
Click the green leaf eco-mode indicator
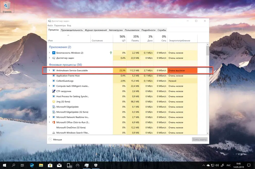111,53
